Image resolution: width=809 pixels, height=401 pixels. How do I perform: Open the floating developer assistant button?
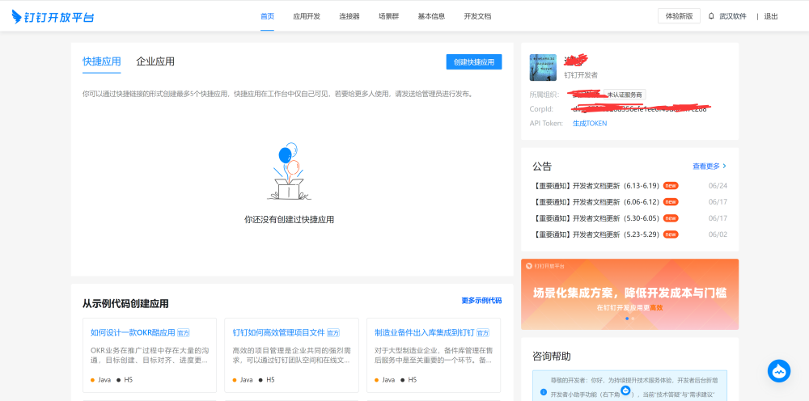coord(778,371)
